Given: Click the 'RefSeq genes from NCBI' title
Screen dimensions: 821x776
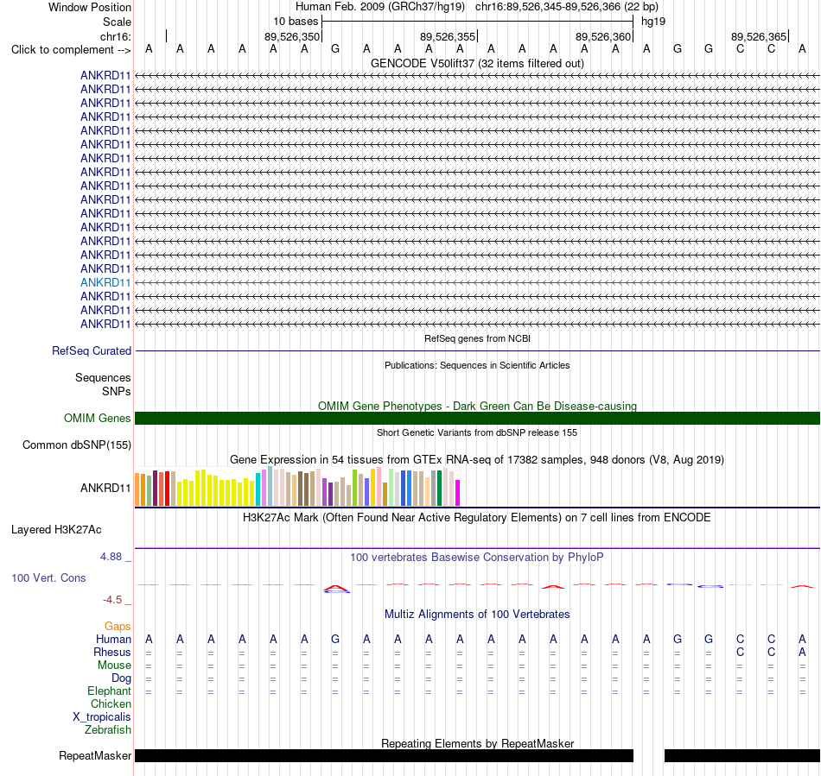Looking at the screenshot, I should coord(477,339).
